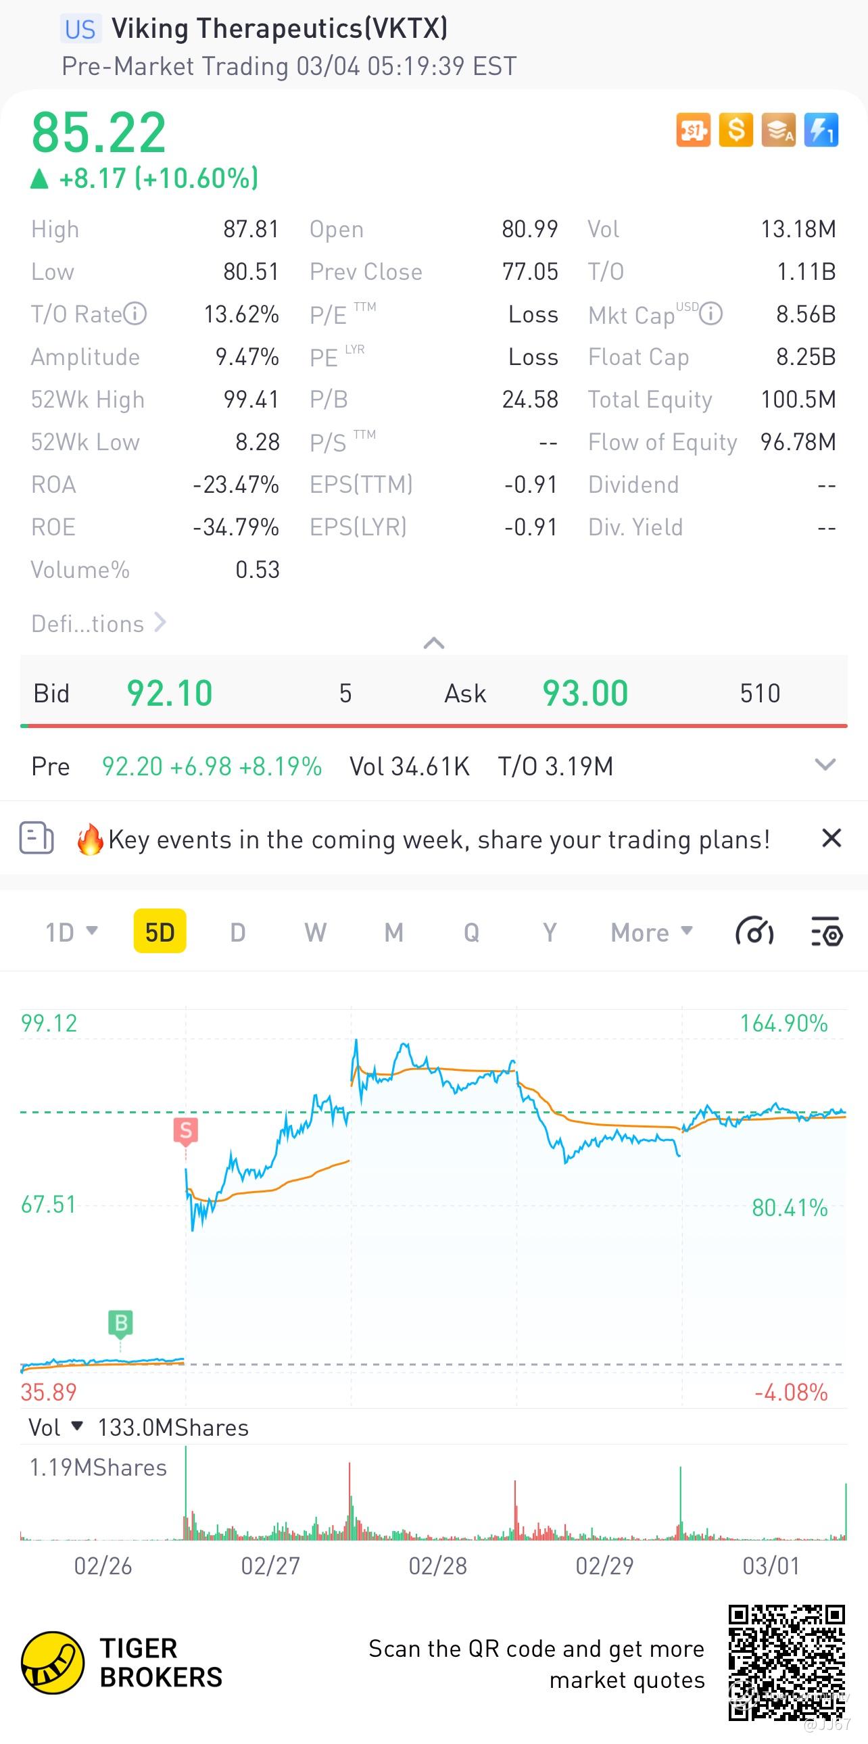The width and height of the screenshot is (868, 1744).
Task: Tap the notes icon beside key events
Action: pos(37,838)
